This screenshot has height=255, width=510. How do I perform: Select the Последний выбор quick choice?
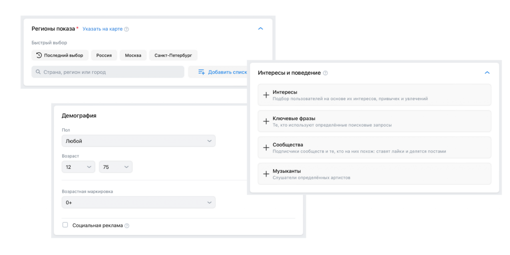(60, 55)
